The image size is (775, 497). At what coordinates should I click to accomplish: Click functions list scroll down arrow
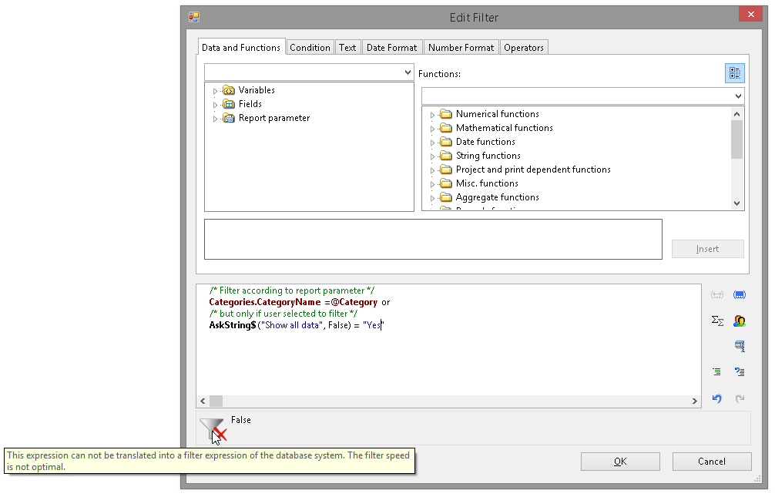[737, 203]
